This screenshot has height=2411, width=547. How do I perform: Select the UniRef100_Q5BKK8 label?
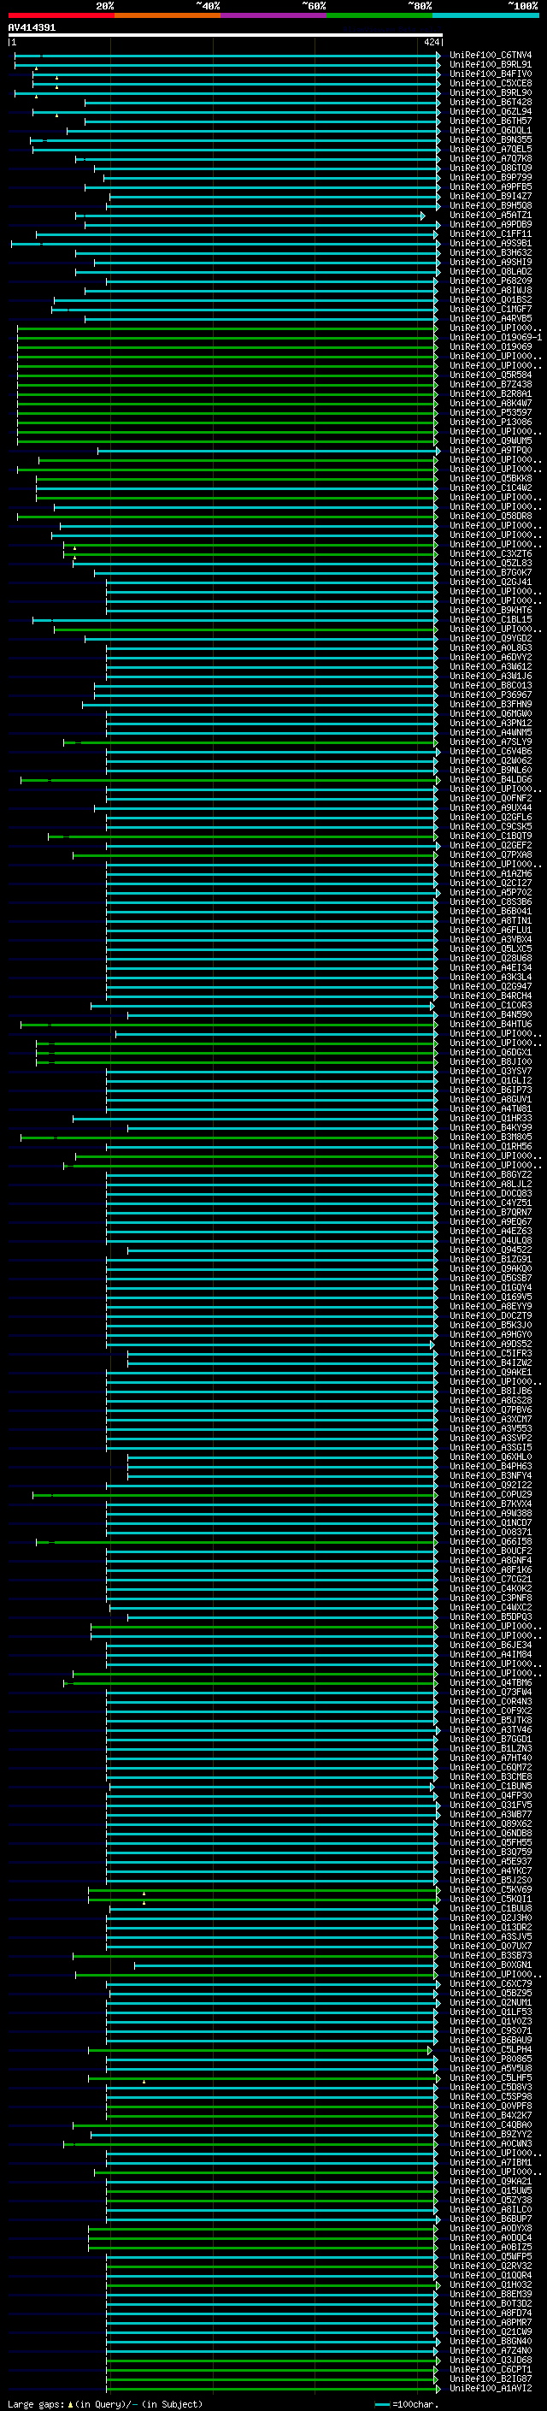coord(491,478)
